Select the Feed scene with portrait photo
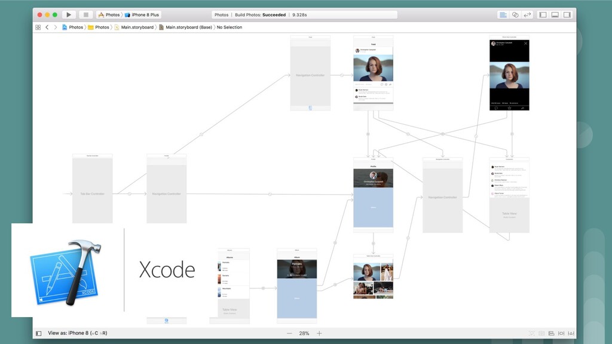Viewport: 612px width, 344px height. coord(373,73)
